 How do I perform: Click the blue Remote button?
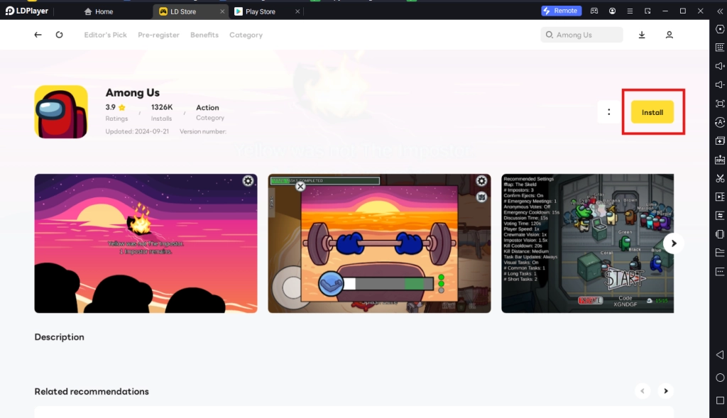[x=562, y=11]
